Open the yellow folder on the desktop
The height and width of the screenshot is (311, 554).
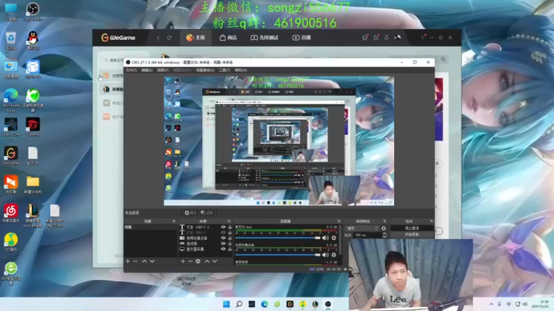point(33,185)
